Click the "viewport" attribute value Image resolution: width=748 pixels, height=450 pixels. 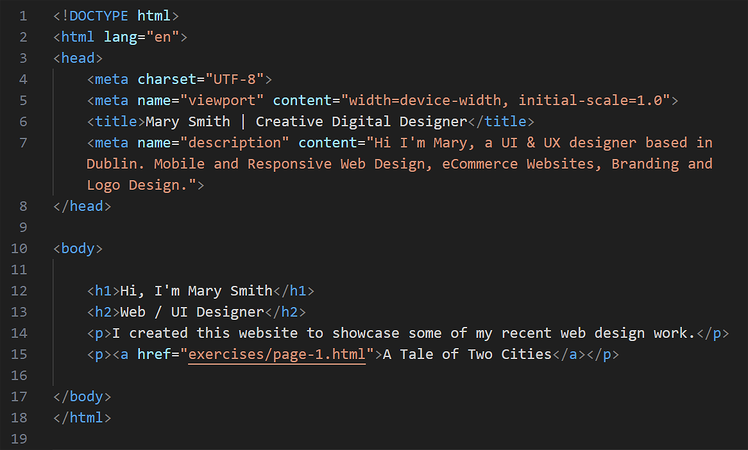click(222, 100)
